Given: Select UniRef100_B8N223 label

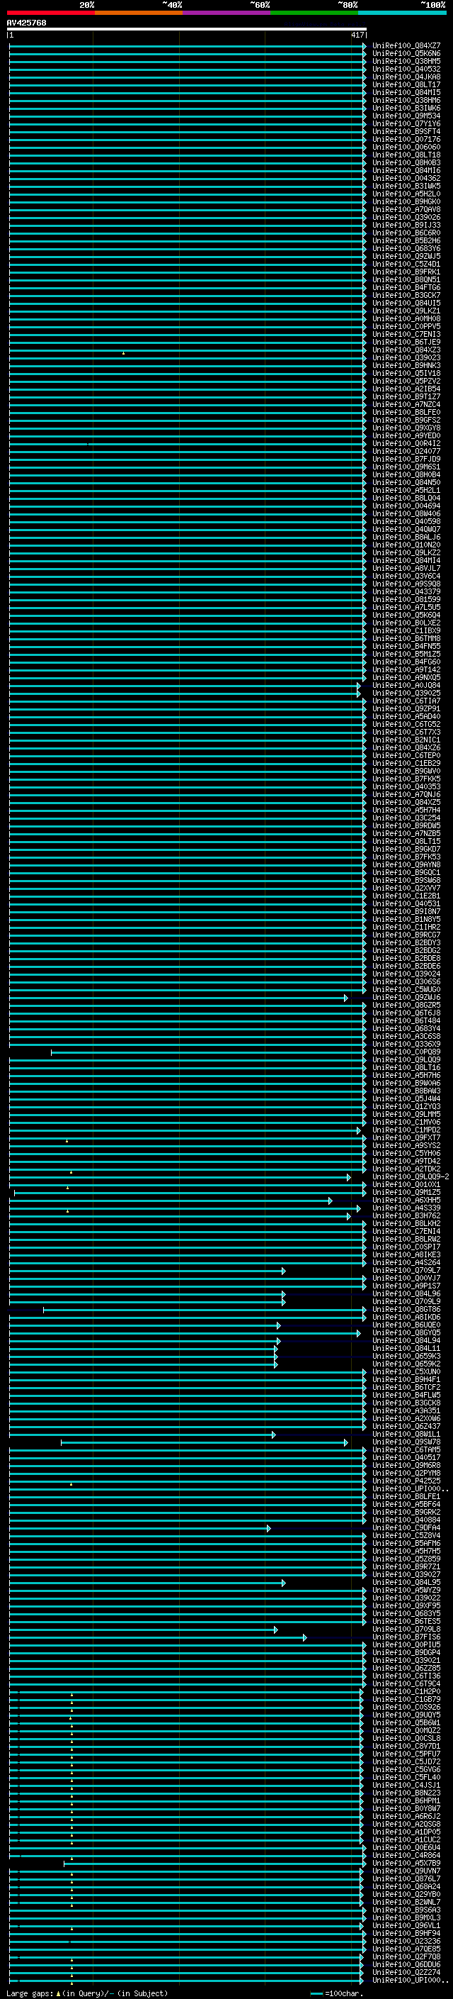Looking at the screenshot, I should point(406,1793).
